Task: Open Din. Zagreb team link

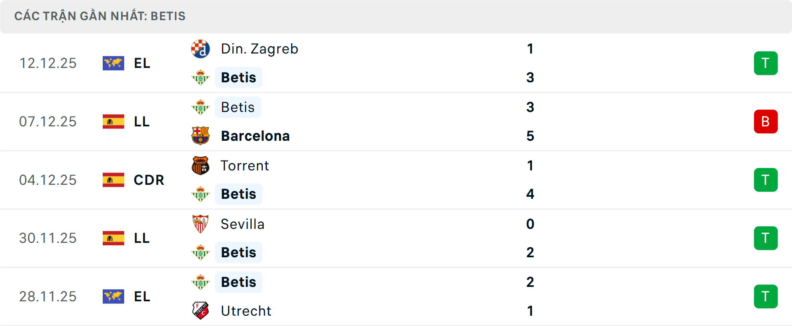Action: (x=259, y=49)
